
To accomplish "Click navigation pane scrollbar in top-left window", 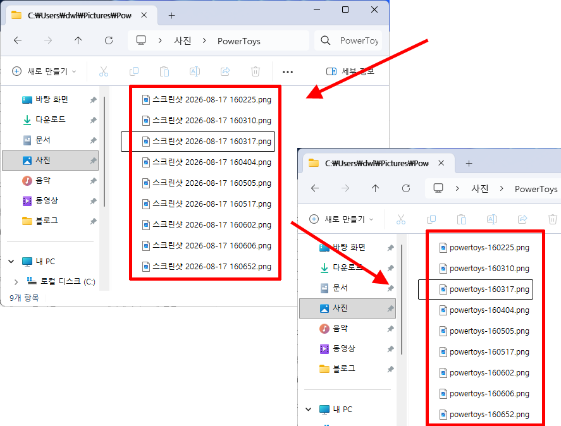I will click(104, 152).
